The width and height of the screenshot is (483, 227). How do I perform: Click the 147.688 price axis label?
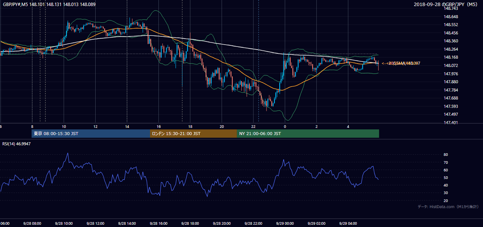coord(451,98)
